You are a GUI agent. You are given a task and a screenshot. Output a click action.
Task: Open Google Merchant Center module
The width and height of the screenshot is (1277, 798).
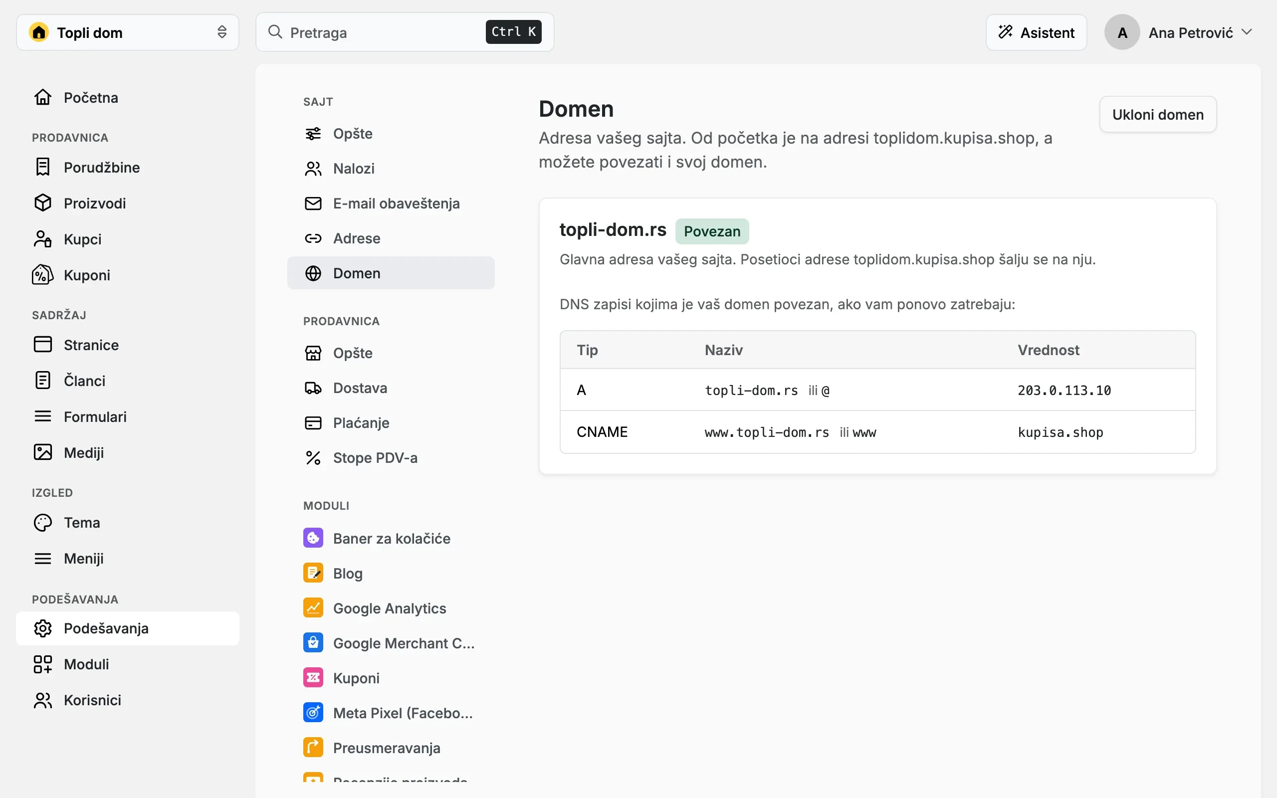[391, 643]
